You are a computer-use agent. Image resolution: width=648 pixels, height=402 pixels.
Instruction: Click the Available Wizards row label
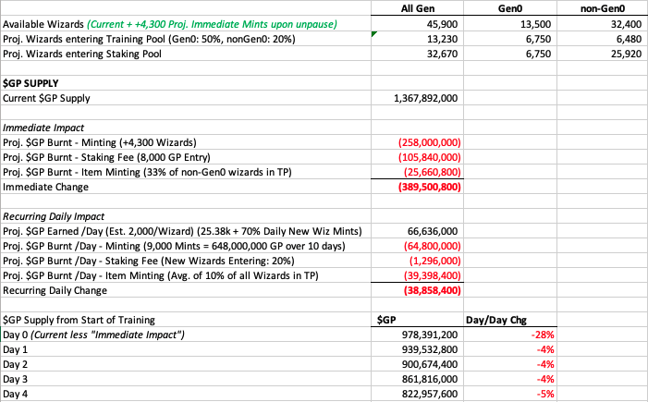(x=170, y=24)
